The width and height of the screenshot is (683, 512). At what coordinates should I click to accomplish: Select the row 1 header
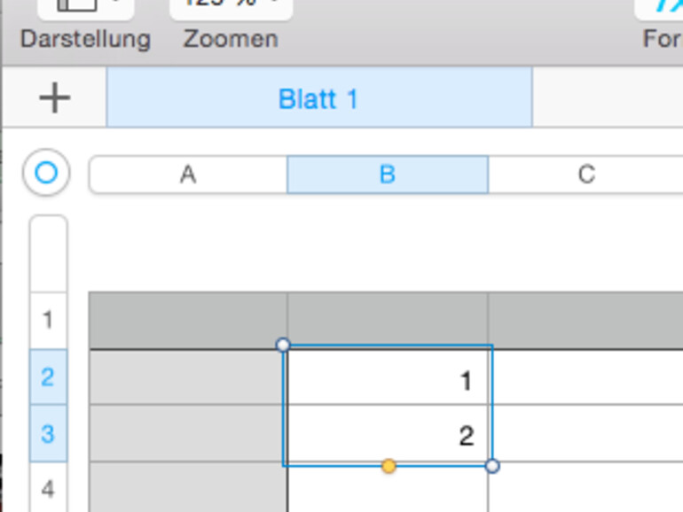pos(48,320)
